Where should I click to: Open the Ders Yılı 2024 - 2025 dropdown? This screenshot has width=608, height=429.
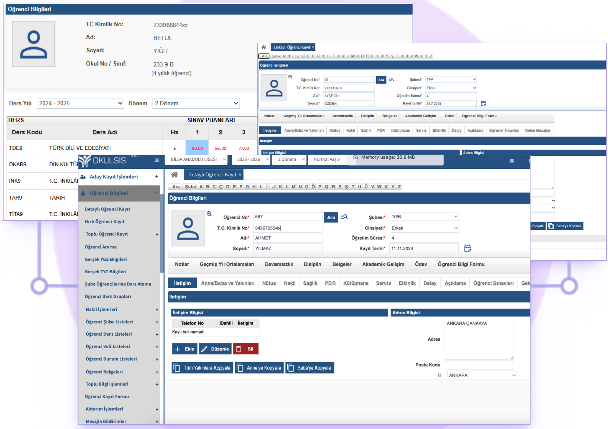pyautogui.click(x=80, y=103)
